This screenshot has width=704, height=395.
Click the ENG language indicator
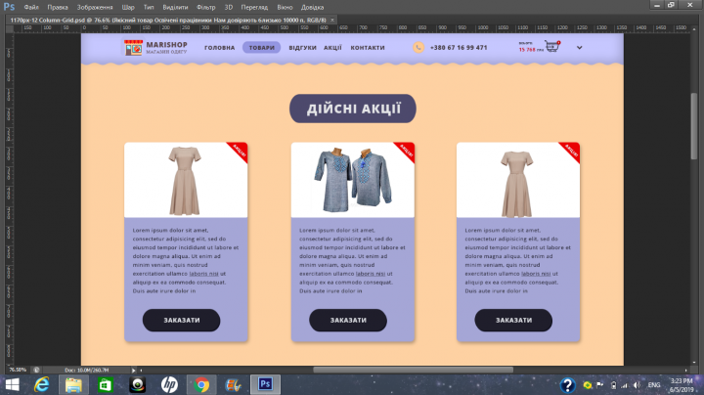coord(654,385)
